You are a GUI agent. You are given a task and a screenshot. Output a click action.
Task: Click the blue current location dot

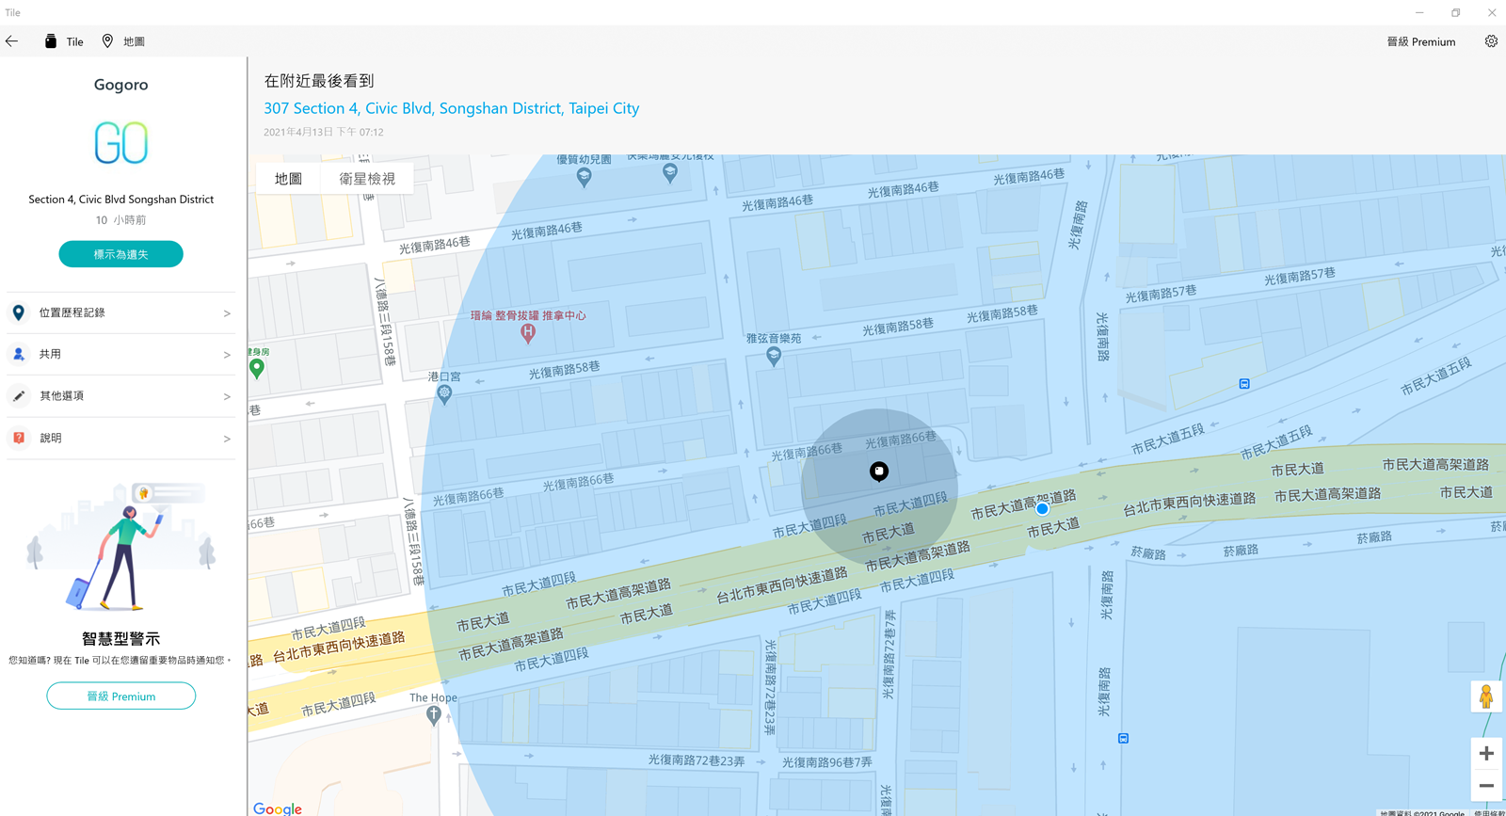[x=1042, y=509]
